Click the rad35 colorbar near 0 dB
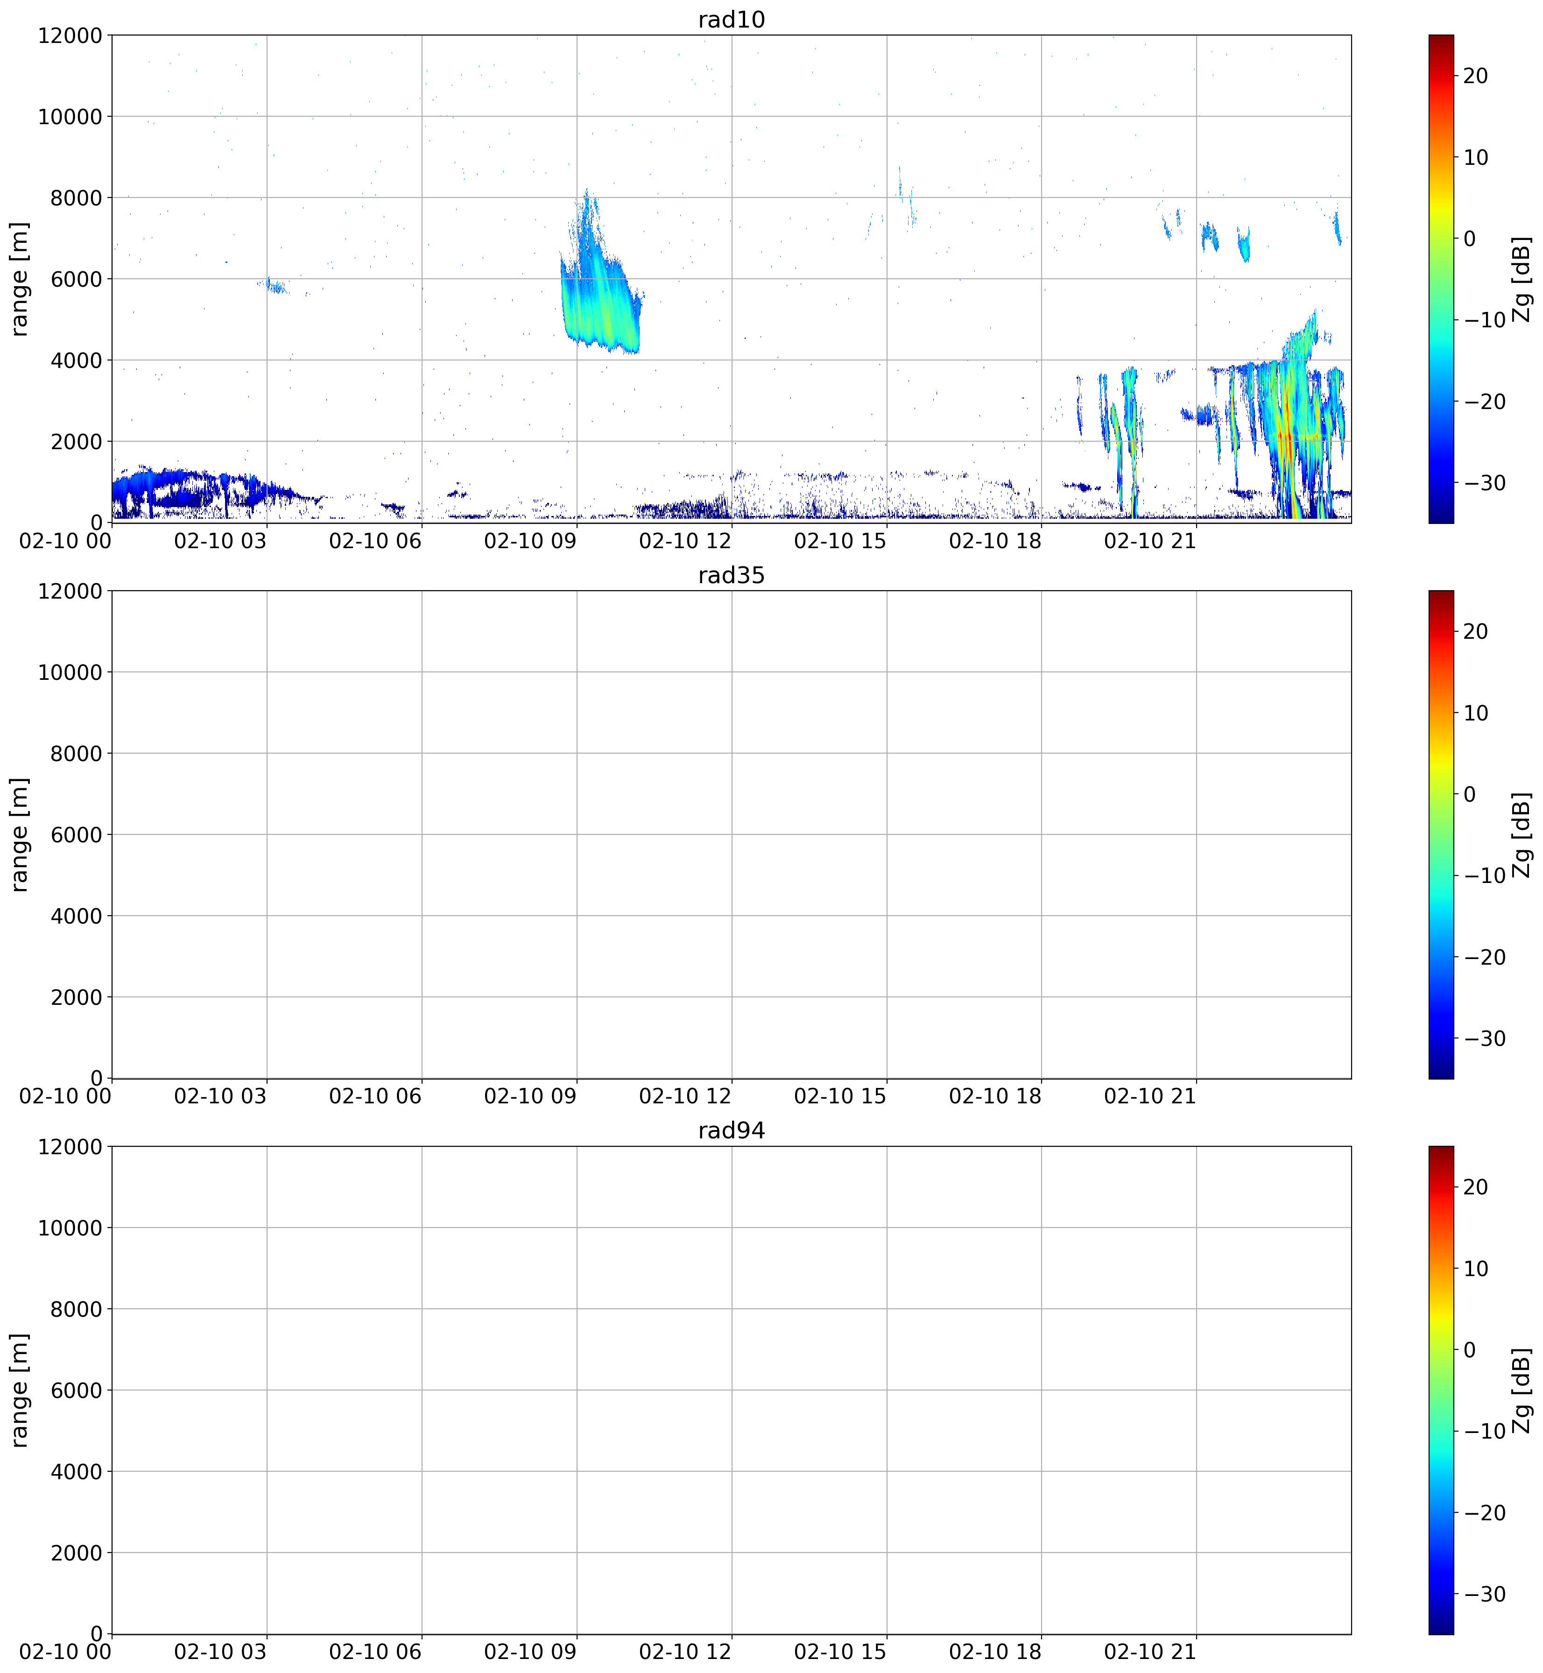This screenshot has height=1673, width=1543. click(1441, 793)
